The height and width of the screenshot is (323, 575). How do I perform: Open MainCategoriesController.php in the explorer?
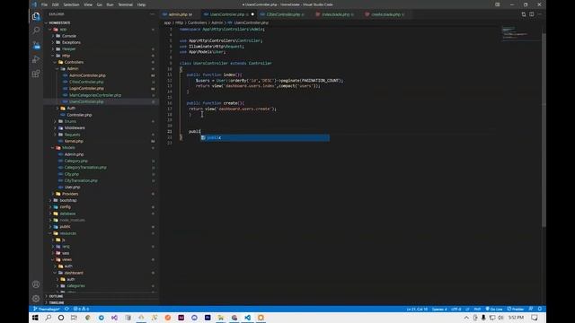95,95
